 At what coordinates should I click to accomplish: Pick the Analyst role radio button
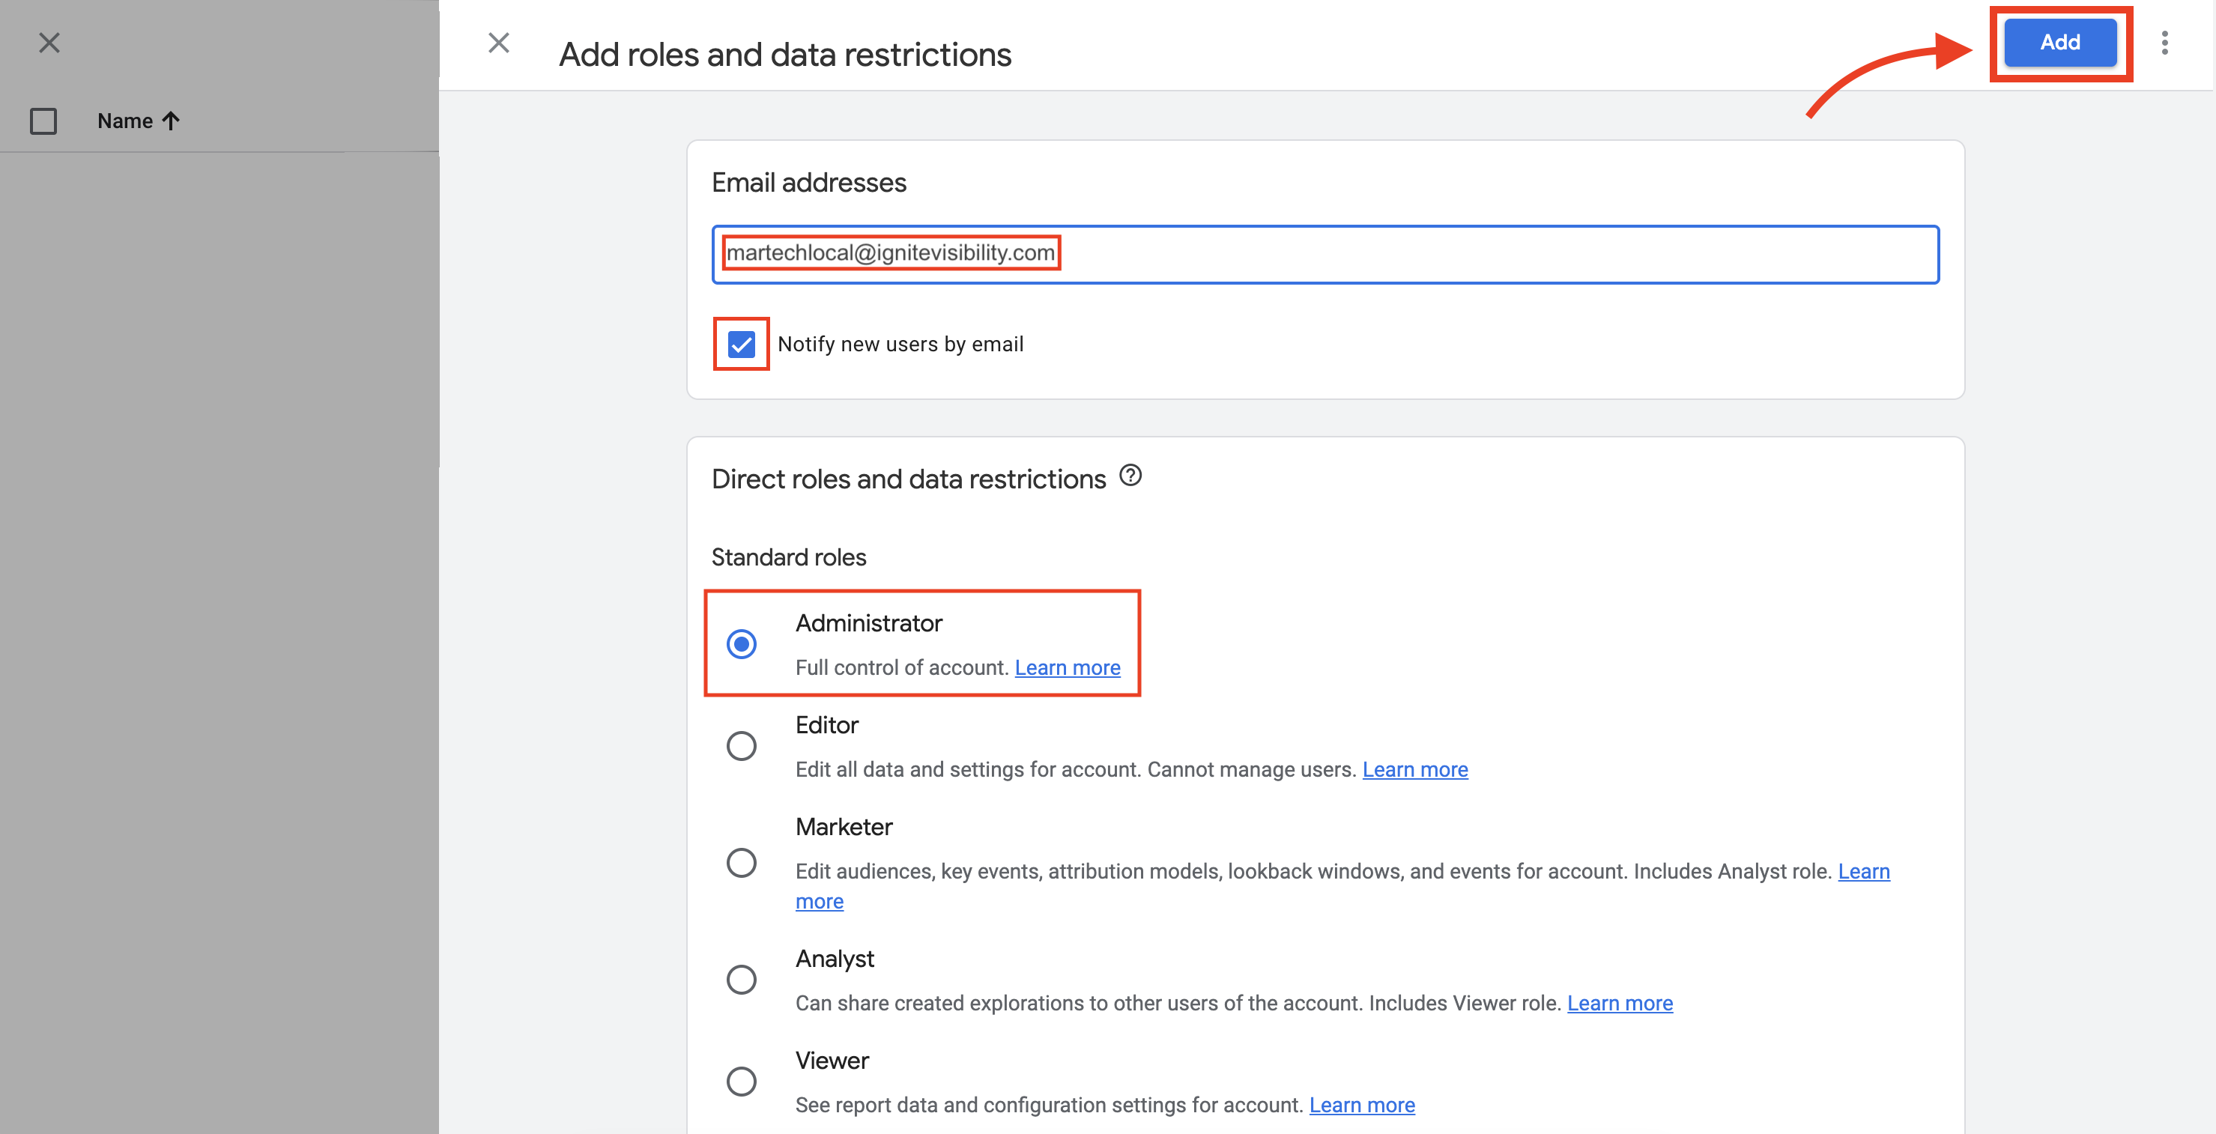(741, 979)
